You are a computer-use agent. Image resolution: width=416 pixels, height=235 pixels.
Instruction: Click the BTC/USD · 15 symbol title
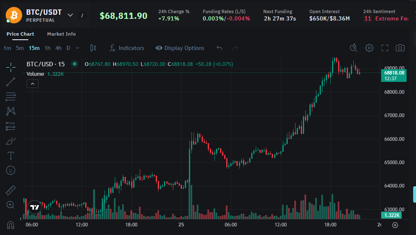(x=45, y=64)
